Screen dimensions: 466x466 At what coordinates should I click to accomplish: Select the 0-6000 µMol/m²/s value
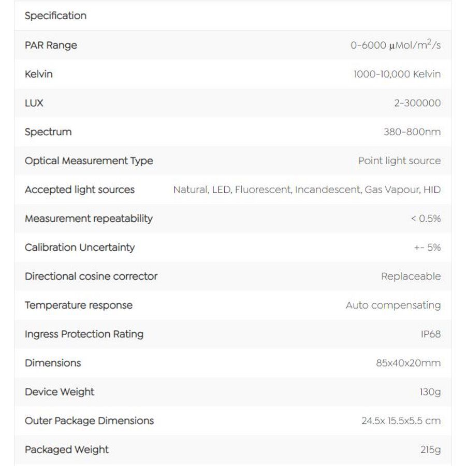(396, 45)
